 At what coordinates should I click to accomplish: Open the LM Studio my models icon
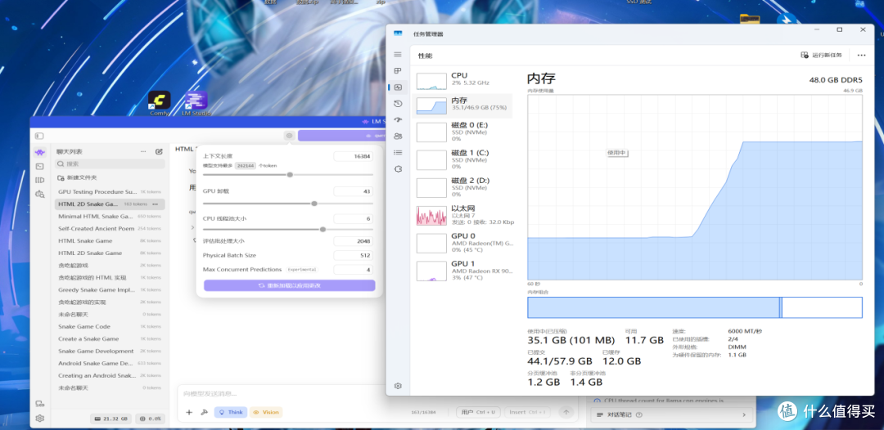coord(39,180)
